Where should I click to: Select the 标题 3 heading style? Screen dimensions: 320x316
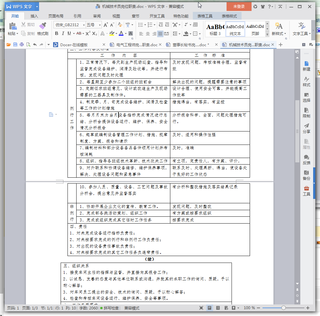pos(215,29)
